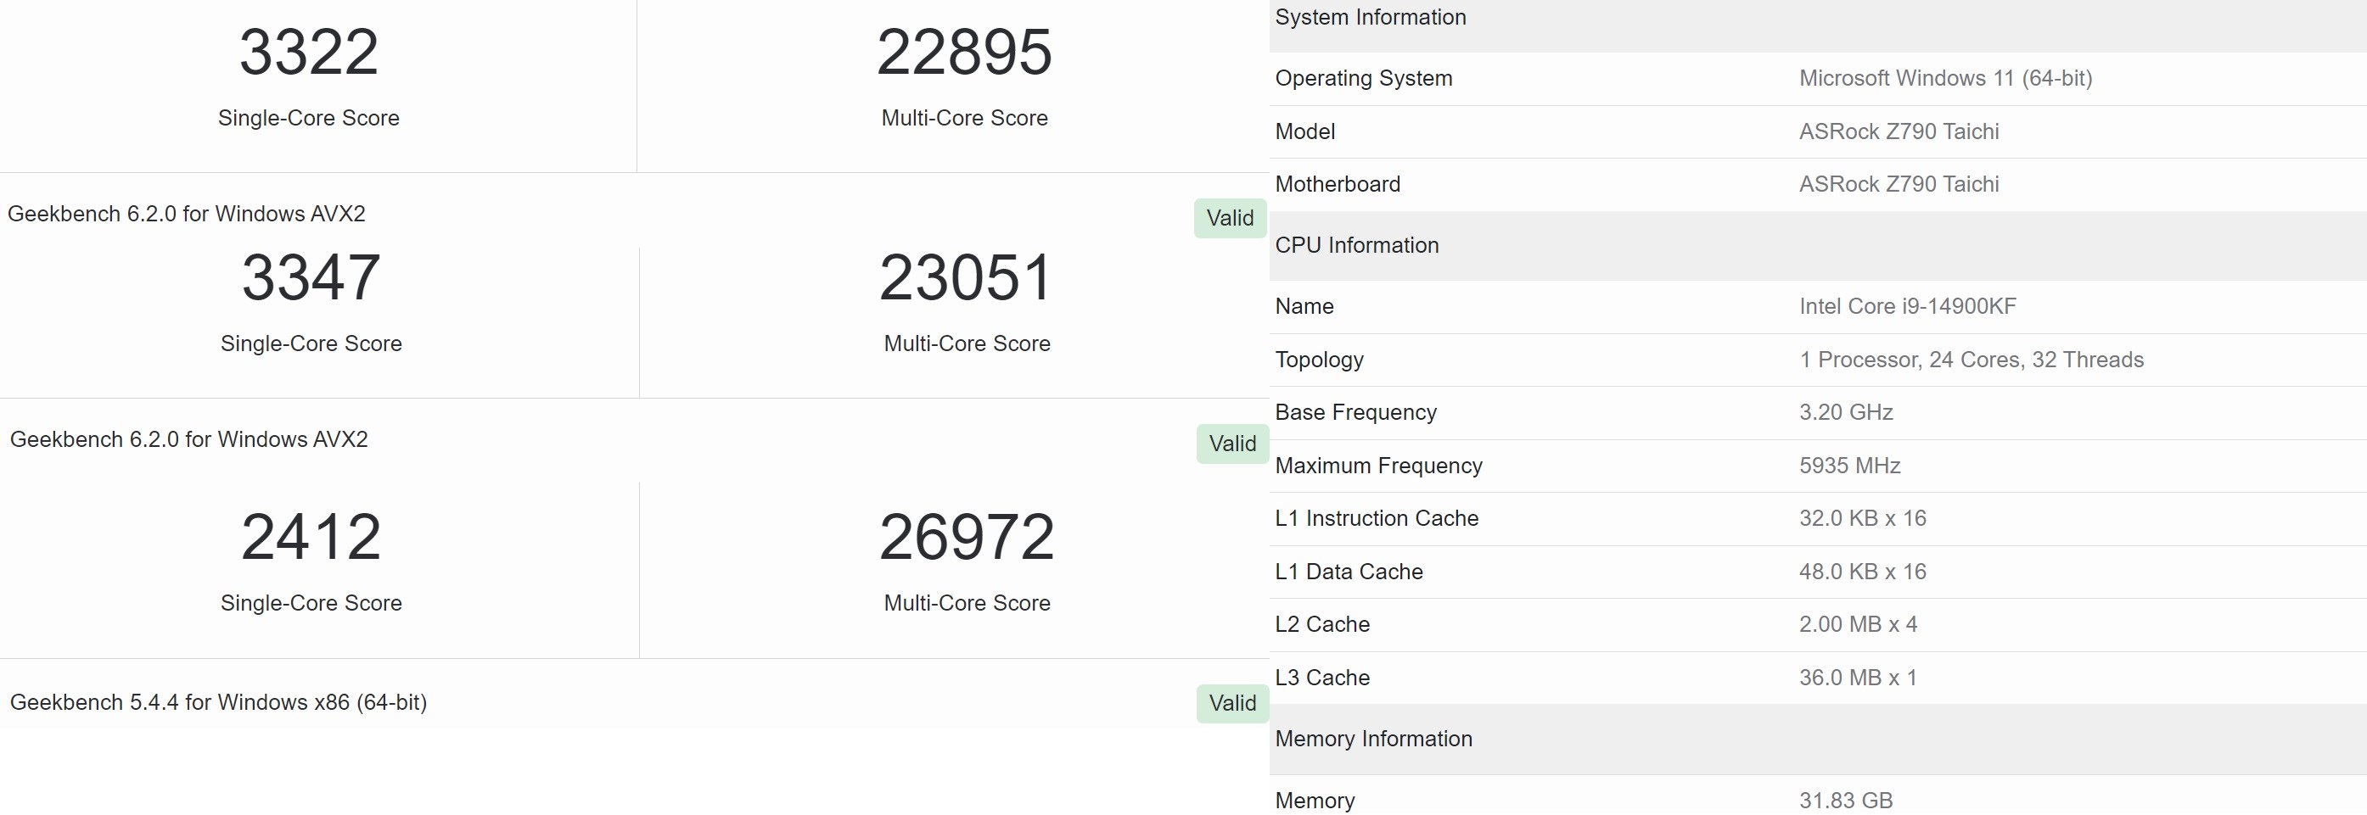
Task: Click the 1 Processor, 24 Cores, 32 Threads value
Action: click(1971, 360)
